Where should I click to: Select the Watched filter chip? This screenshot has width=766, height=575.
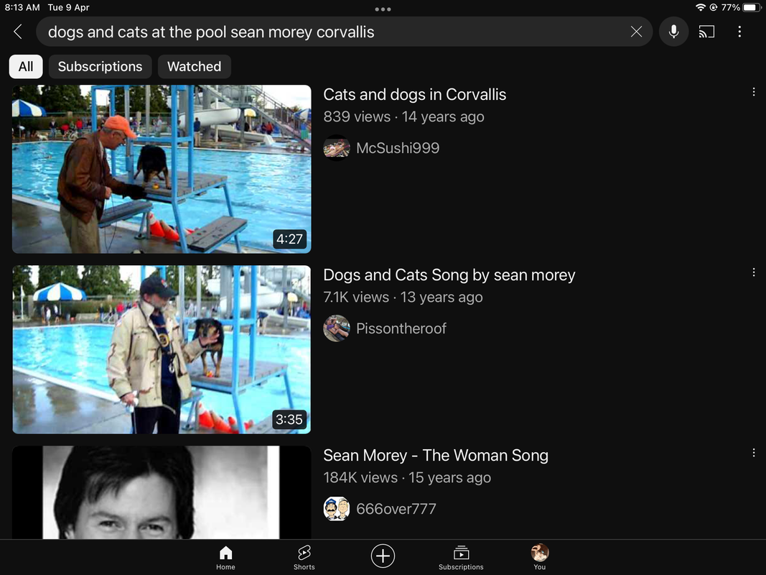coord(195,67)
